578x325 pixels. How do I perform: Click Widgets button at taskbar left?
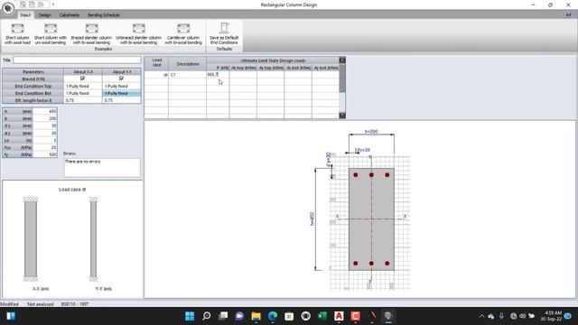pyautogui.click(x=10, y=316)
